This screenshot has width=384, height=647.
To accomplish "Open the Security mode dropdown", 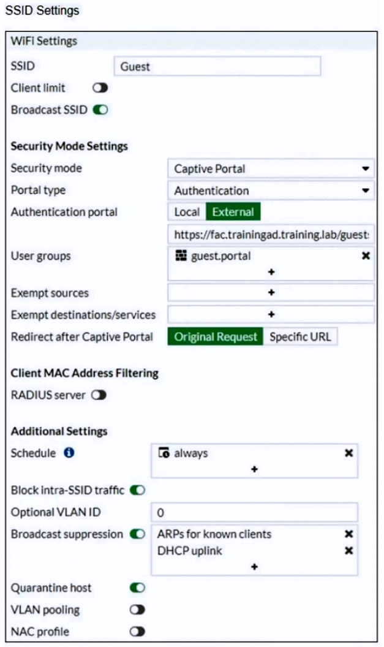I will [270, 168].
